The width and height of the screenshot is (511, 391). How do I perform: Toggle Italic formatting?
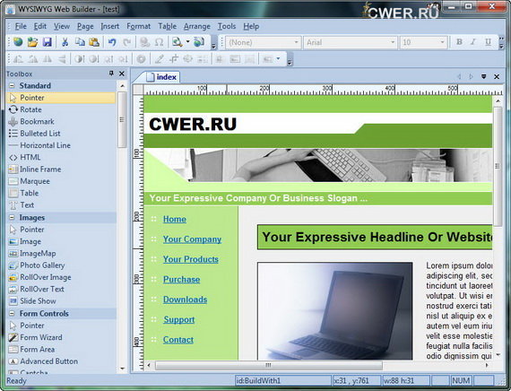tap(473, 42)
